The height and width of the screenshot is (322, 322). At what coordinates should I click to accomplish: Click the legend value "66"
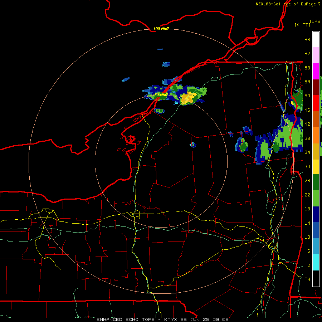click(x=307, y=40)
